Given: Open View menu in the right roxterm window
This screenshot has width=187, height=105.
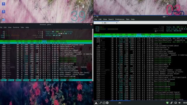Looking at the screenshot, I should 105,19.
